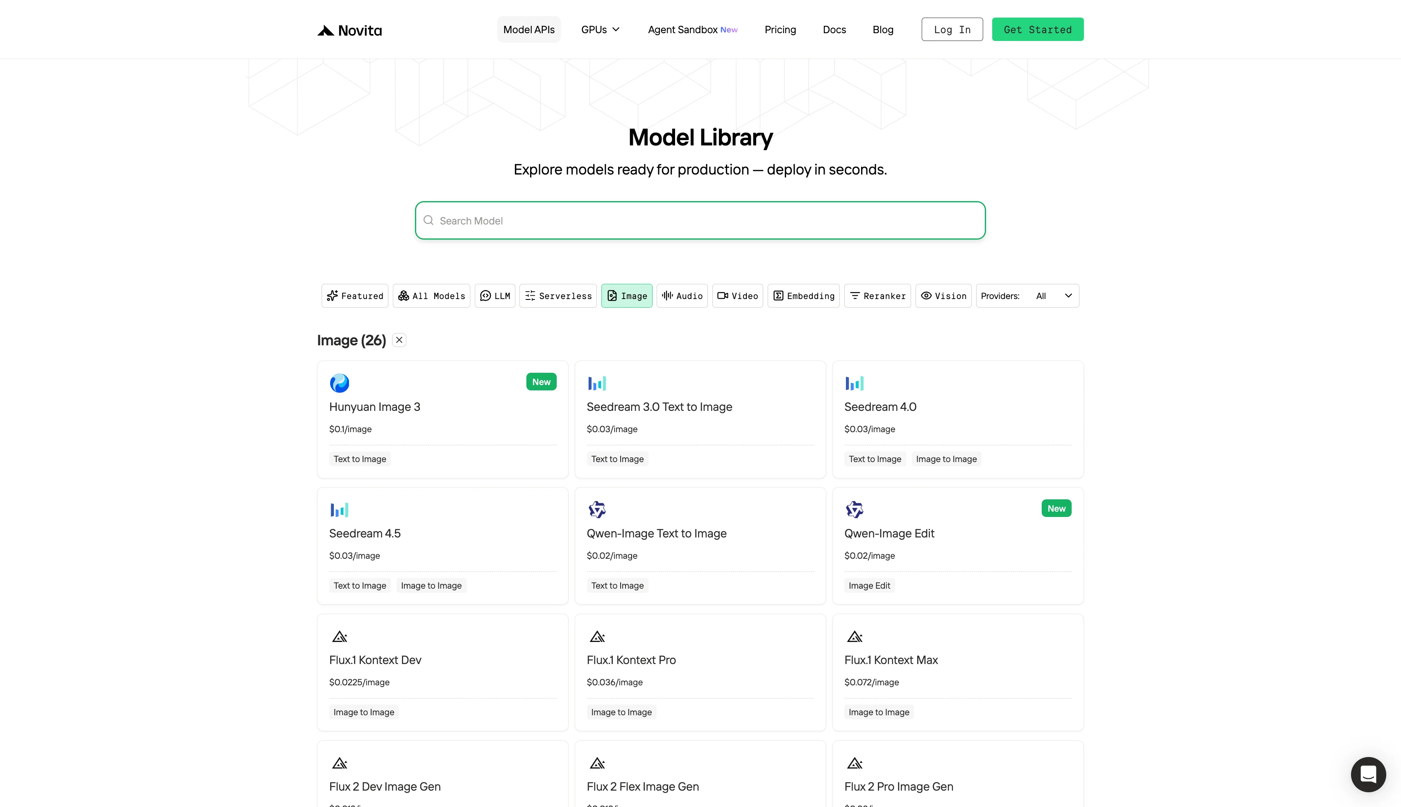Open the Qwen-Image Edit model card
1401x807 pixels.
tap(958, 546)
